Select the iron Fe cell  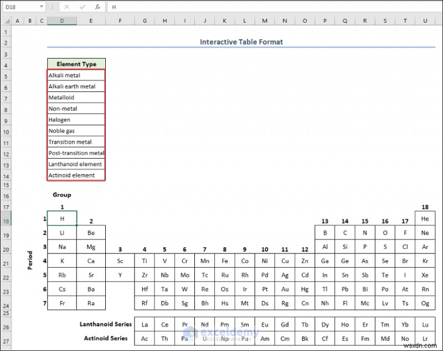click(225, 261)
